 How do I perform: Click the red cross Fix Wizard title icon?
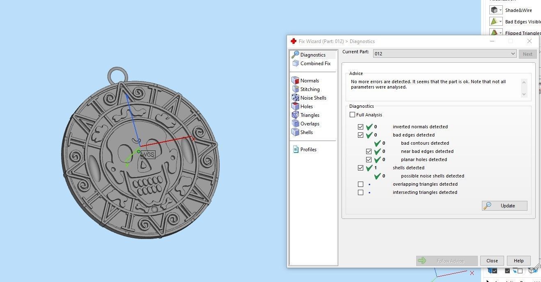click(293, 41)
